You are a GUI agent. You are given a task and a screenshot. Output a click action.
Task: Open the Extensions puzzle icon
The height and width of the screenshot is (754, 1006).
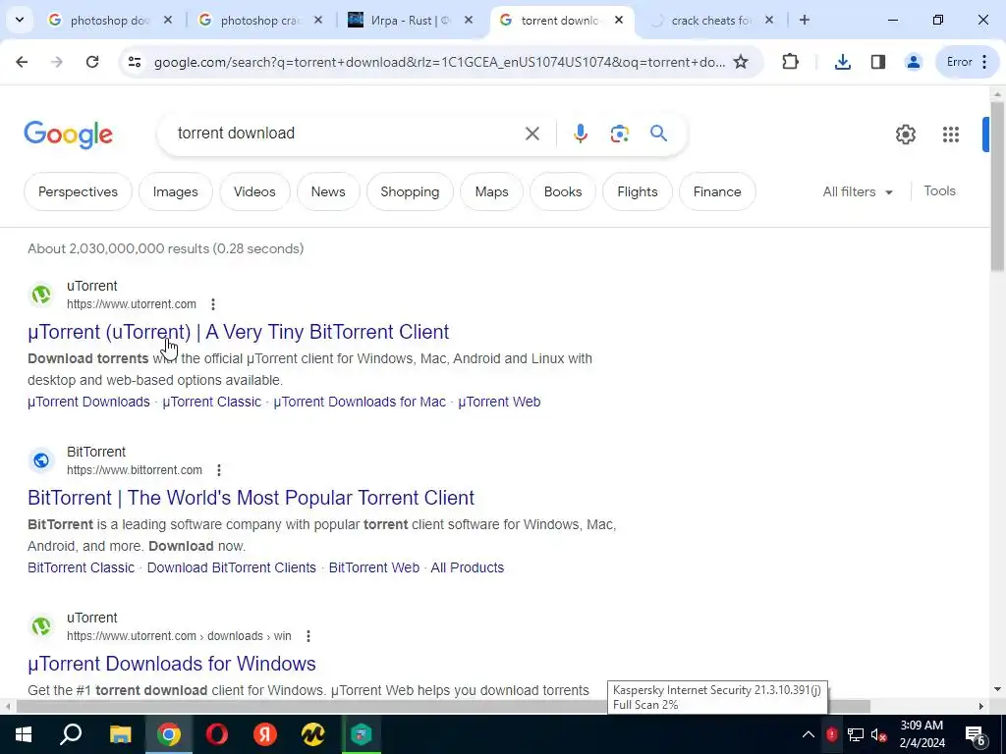(791, 62)
